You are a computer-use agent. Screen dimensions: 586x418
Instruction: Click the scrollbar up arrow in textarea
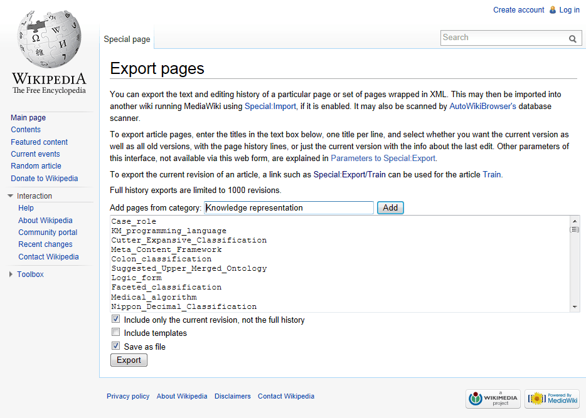point(575,221)
